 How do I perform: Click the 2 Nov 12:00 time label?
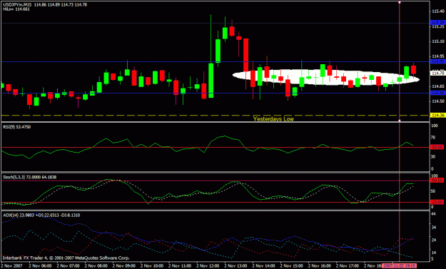[208, 266]
